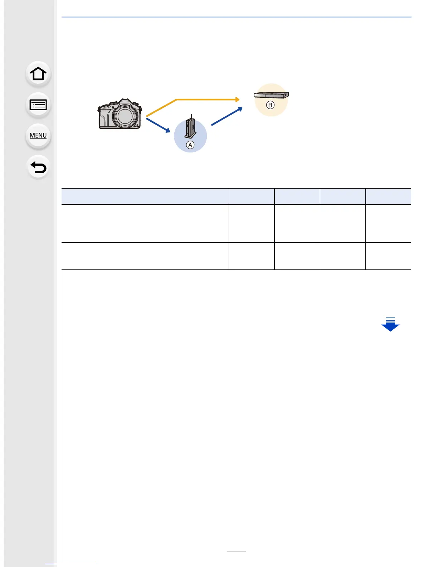Click the return back arrow icon
Viewport: 438px width, 567px height.
point(38,167)
